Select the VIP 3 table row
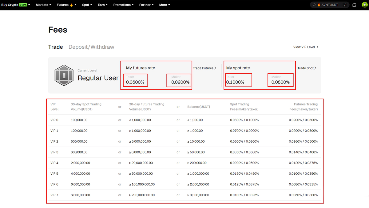 coord(184,152)
